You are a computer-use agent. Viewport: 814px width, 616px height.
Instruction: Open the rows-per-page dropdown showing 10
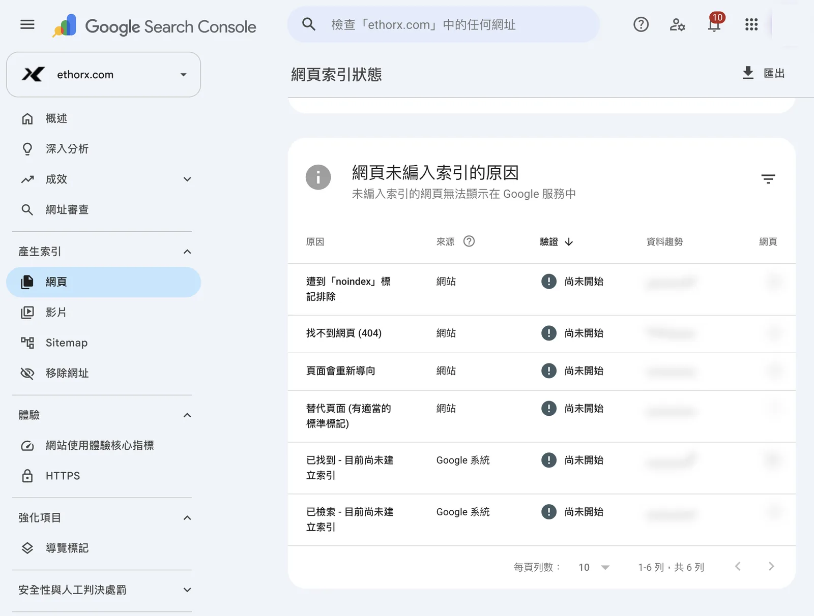tap(594, 567)
